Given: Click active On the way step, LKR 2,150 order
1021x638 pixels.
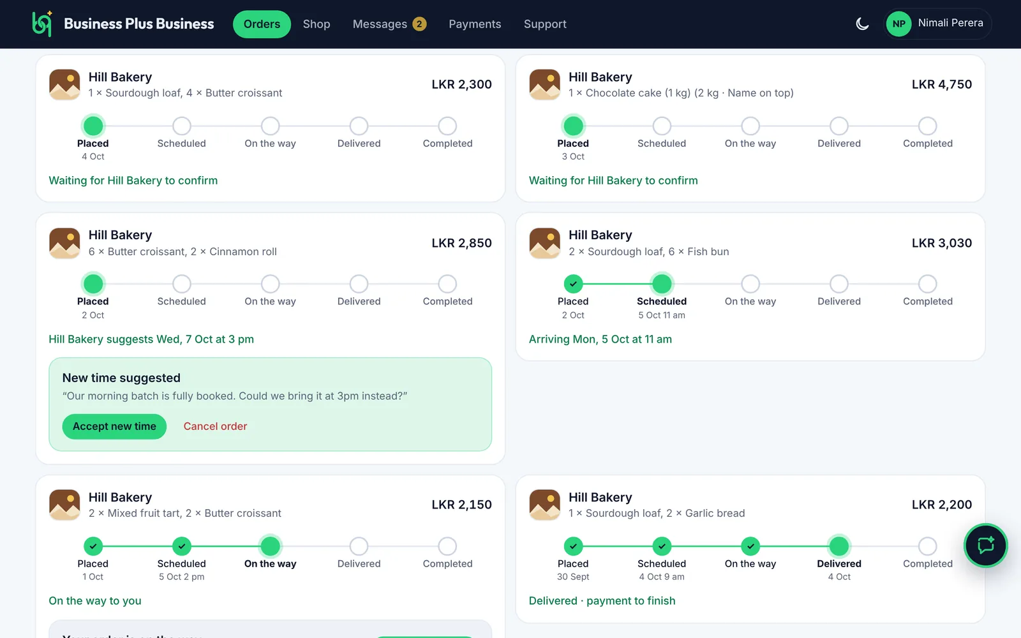Looking at the screenshot, I should (x=271, y=546).
